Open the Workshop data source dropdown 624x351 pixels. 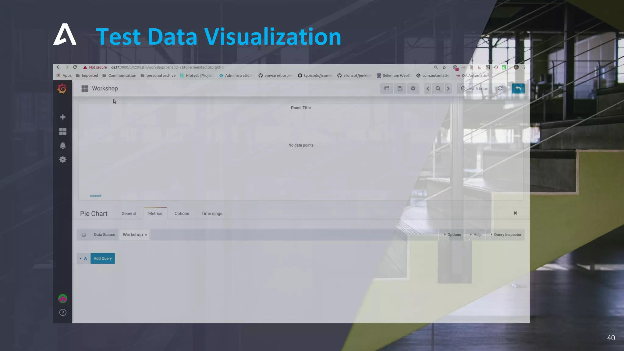135,235
